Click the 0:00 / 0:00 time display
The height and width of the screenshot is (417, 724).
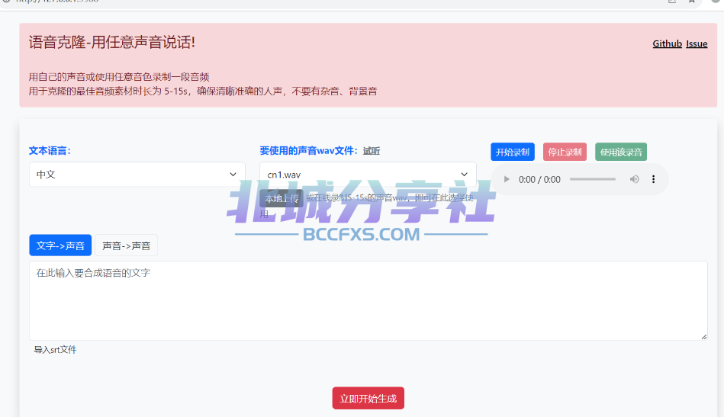click(539, 179)
